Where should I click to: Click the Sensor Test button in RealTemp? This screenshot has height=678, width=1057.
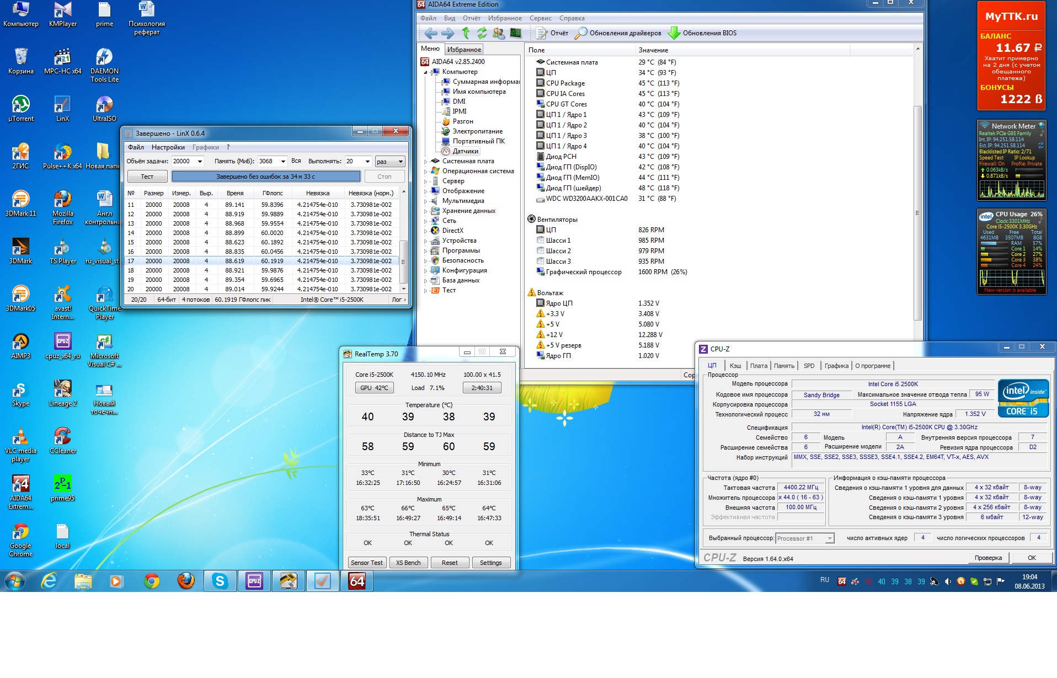coord(366,563)
